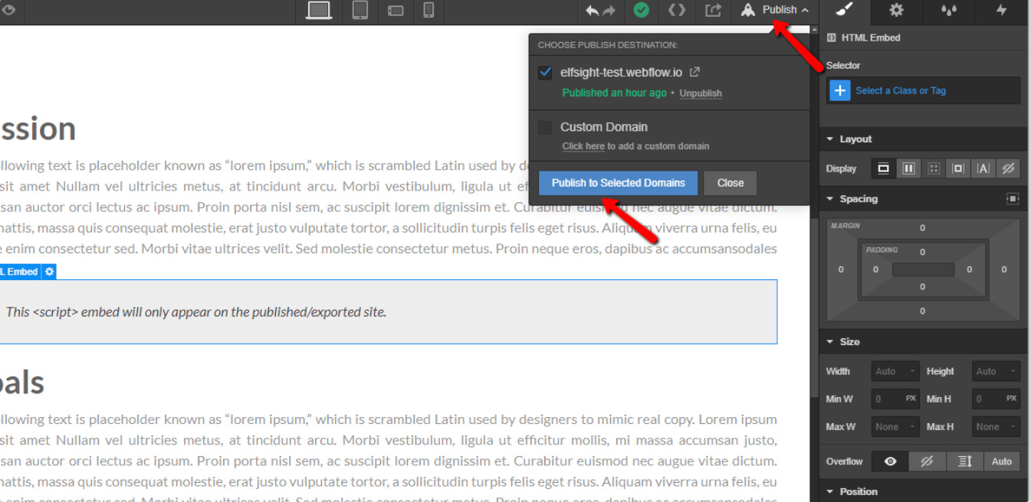The image size is (1031, 502).
Task: Click Publish to Selected Domains
Action: [x=618, y=183]
